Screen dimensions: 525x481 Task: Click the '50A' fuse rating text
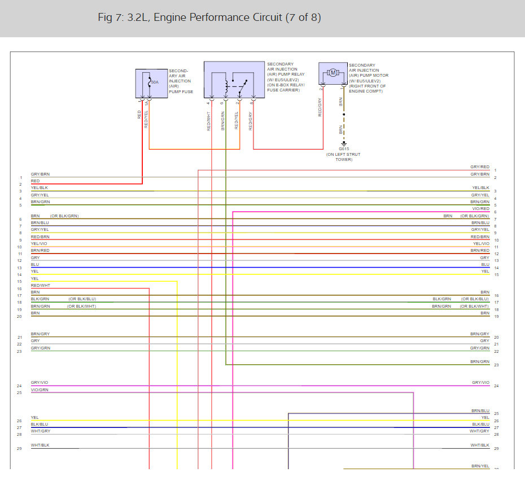[x=155, y=82]
